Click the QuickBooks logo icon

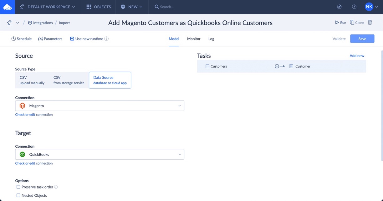22,154
